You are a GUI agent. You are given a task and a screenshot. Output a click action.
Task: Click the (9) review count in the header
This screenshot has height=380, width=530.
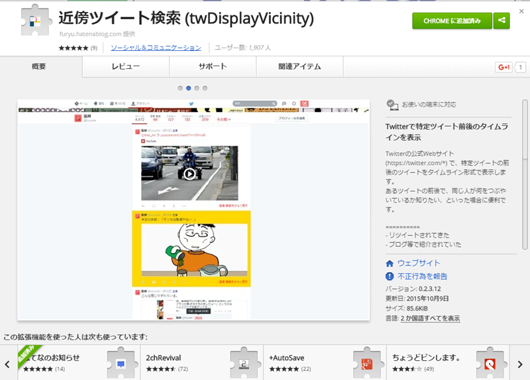pos(93,48)
